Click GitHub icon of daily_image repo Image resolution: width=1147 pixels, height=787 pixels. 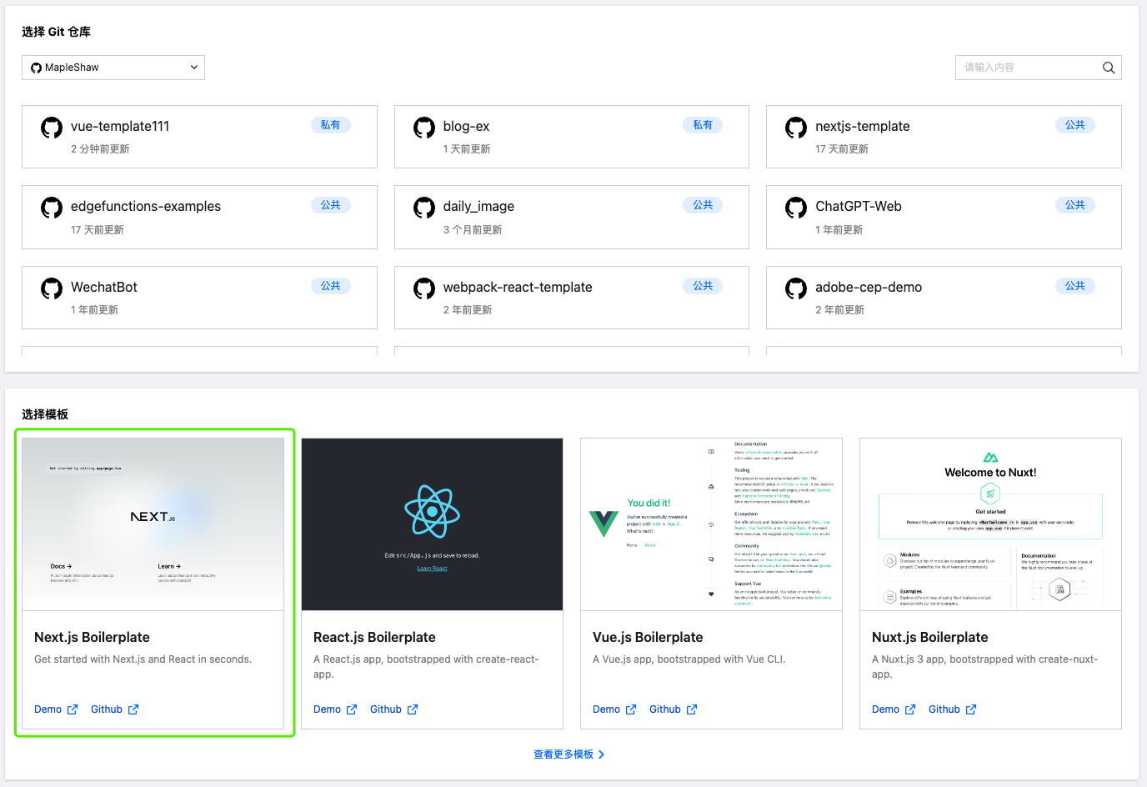424,208
